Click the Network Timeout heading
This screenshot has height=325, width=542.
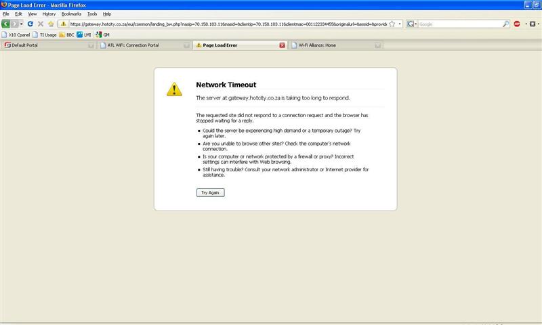tap(226, 85)
